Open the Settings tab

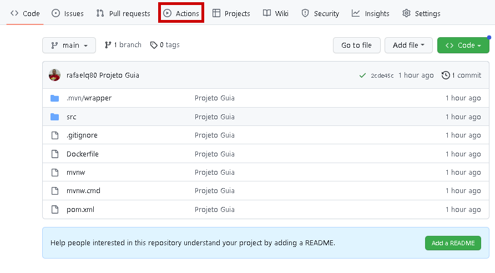421,13
